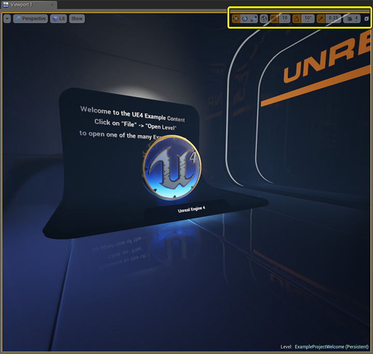Maximize or restore viewport icon

pyautogui.click(x=366, y=19)
